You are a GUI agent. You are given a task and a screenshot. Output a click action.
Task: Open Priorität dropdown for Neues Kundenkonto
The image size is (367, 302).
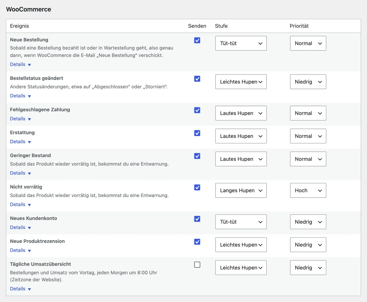point(308,222)
